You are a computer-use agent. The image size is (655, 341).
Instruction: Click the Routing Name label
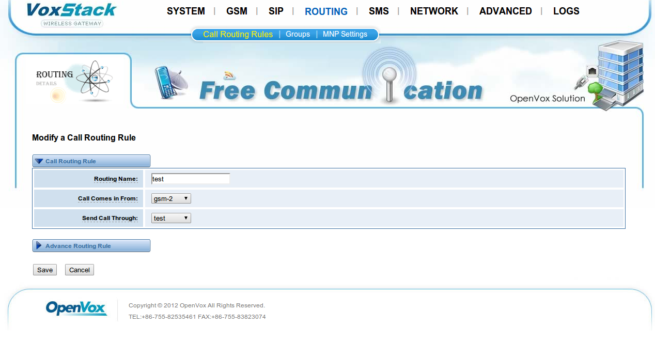116,179
